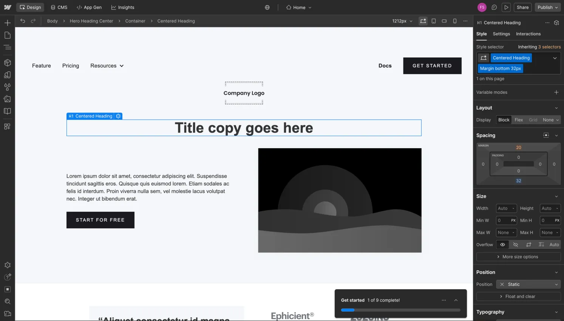Switch to tablet breakpoint preview
564x321 pixels.
coord(433,21)
